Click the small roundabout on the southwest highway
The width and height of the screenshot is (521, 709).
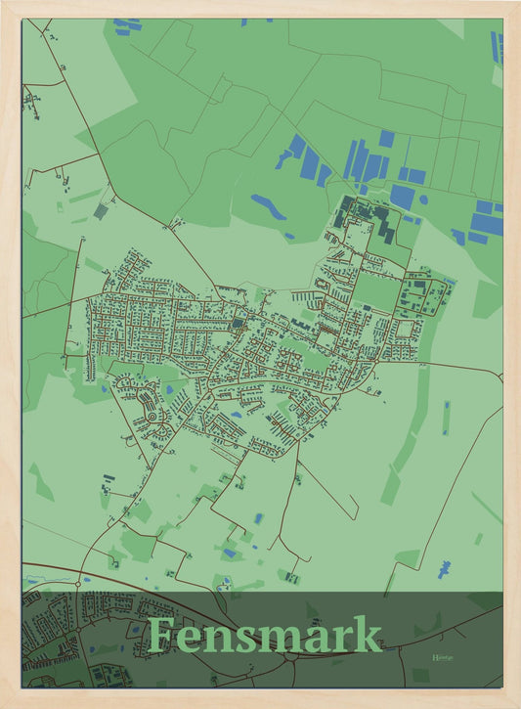click(x=78, y=585)
